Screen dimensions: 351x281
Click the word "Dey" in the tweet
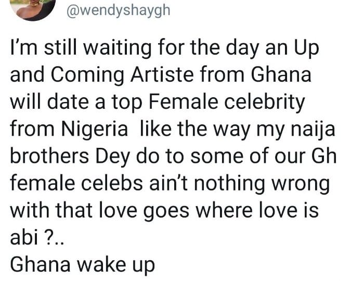[x=113, y=157]
